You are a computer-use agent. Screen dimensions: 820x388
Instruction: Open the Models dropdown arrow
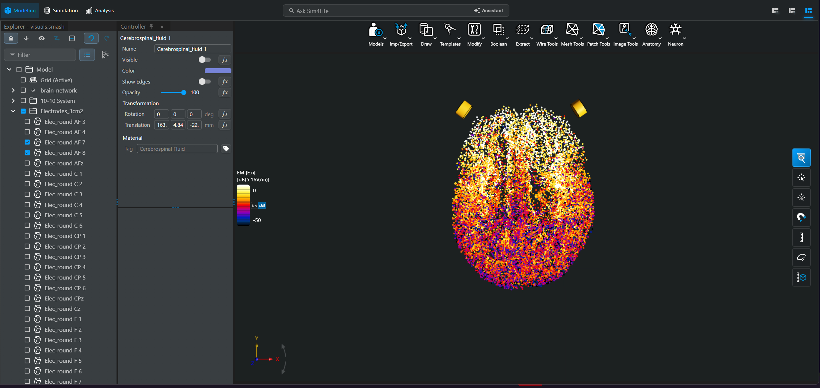385,38
